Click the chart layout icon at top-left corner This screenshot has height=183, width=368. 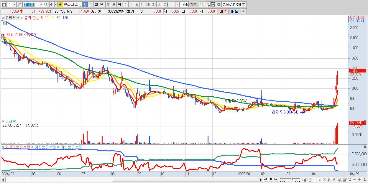click(4, 4)
